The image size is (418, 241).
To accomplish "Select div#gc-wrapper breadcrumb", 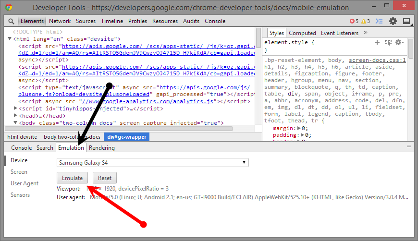I will click(x=127, y=137).
